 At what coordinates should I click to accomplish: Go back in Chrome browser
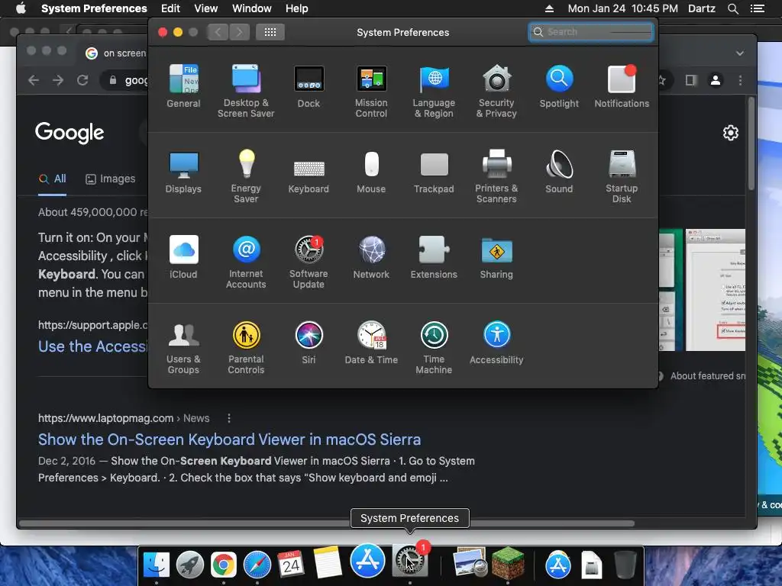[34, 80]
